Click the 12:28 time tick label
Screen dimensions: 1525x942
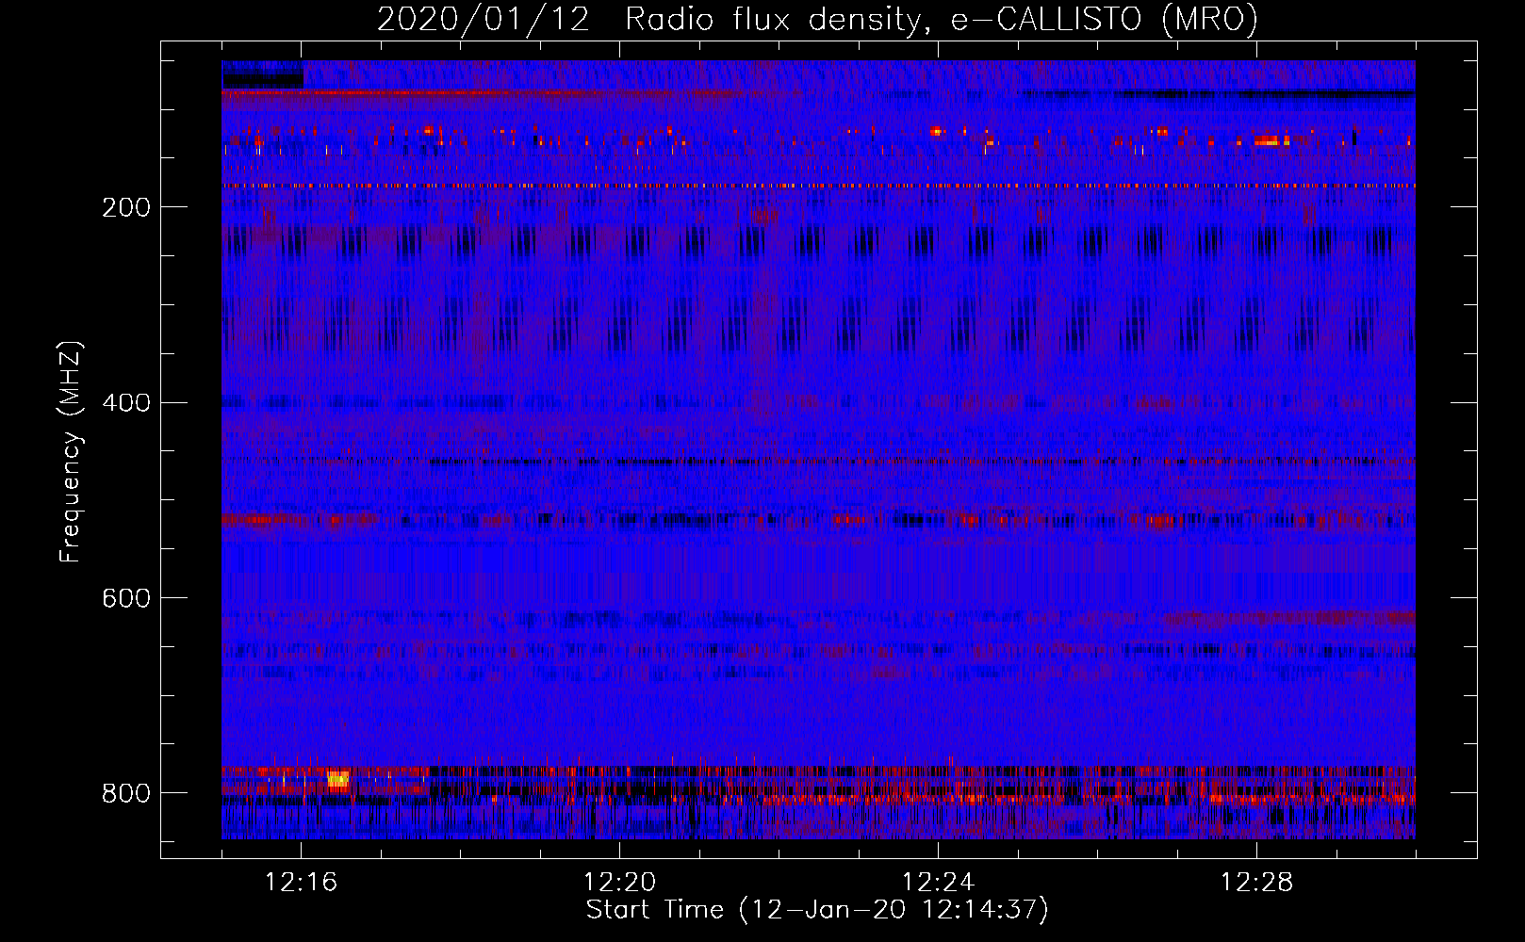pos(1256,883)
